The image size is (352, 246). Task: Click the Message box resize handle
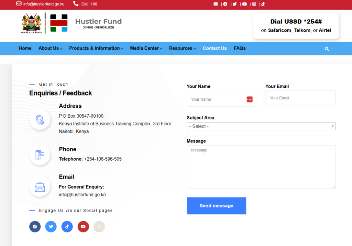(x=334, y=187)
